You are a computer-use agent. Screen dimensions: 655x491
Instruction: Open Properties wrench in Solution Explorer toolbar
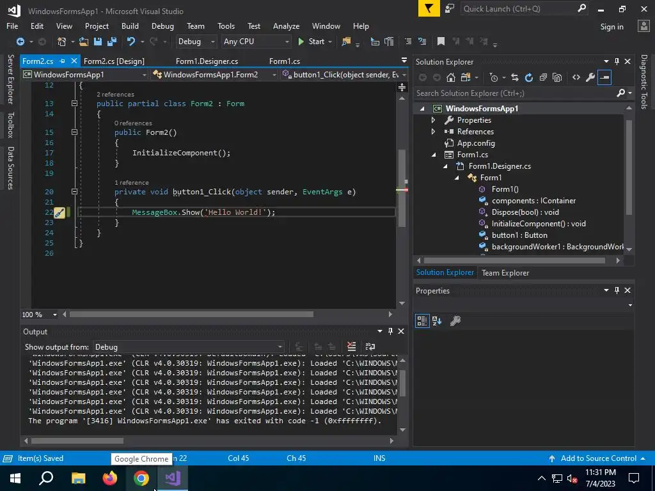(590, 77)
